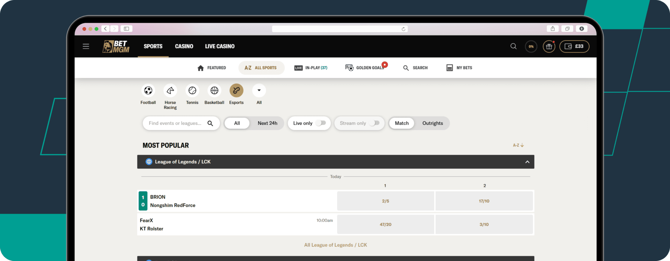670x261 pixels.
Task: Open the hamburger menu
Action: (86, 46)
